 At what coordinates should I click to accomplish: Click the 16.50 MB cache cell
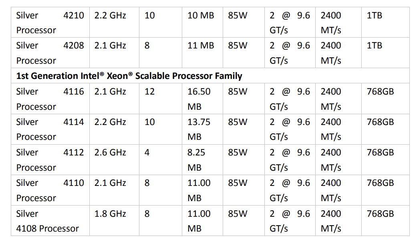[x=199, y=99]
